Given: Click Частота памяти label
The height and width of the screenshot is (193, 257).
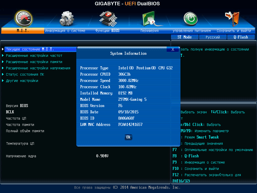Looking at the screenshot, I should click(20, 125).
